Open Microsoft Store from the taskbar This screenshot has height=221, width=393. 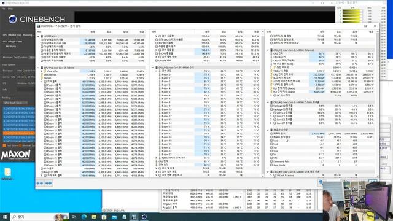pyautogui.click(x=104, y=217)
